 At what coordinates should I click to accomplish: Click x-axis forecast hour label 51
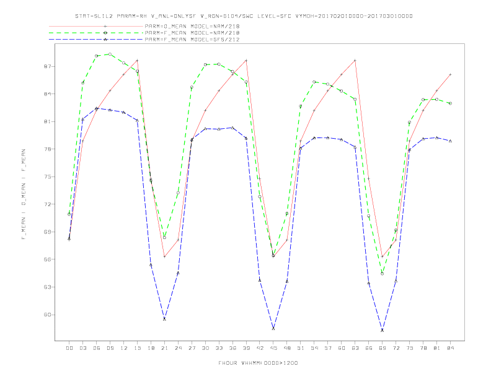[x=301, y=348]
